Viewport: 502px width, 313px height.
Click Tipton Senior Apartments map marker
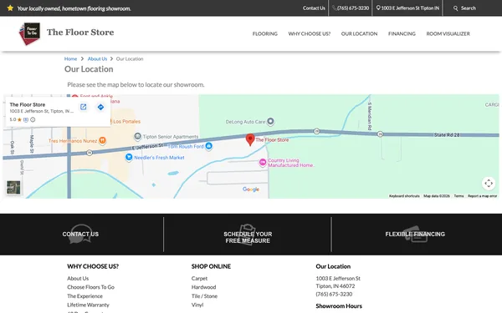tap(138, 137)
